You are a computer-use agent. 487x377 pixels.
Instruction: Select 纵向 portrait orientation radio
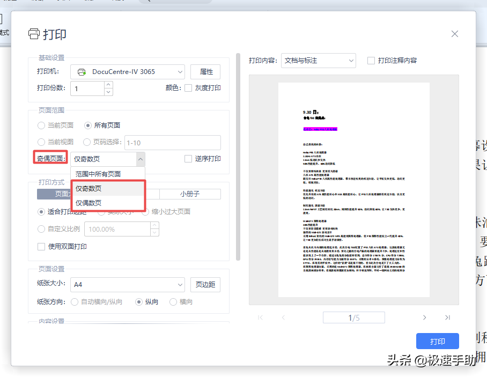(139, 302)
